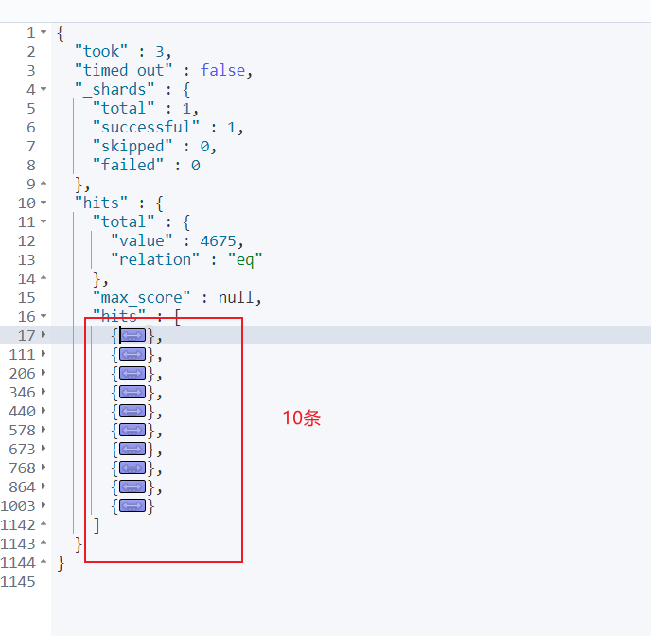Click the folded block badge on line 111
Viewport: 651px width, 636px height.
tap(132, 354)
